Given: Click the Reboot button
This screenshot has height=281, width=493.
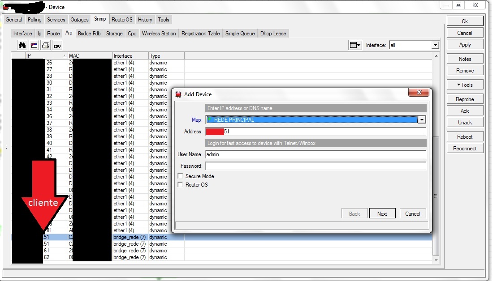Looking at the screenshot, I should pyautogui.click(x=465, y=136).
